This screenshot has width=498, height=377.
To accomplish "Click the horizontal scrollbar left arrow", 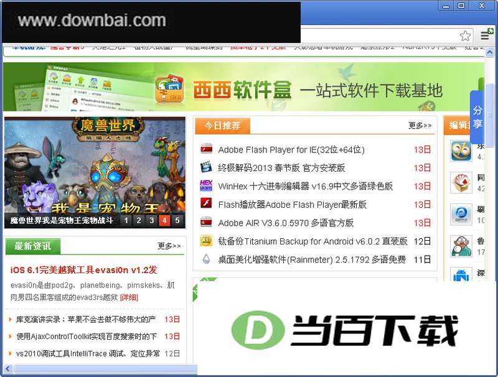I will click(7, 369).
